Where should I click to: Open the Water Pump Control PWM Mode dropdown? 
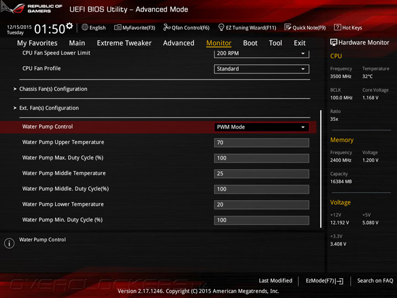pos(261,127)
